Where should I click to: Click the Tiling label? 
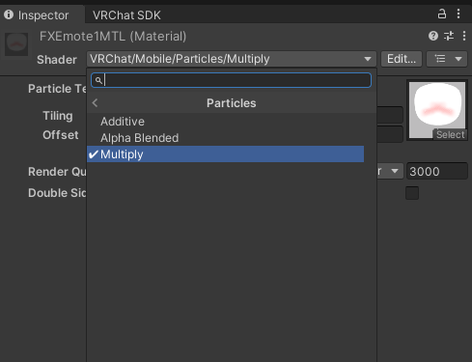(58, 116)
